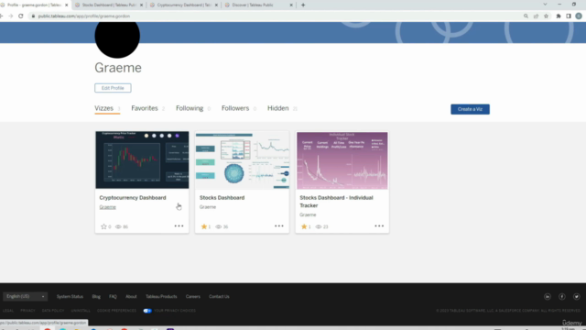Open the Individual Tracker title link

tap(336, 202)
